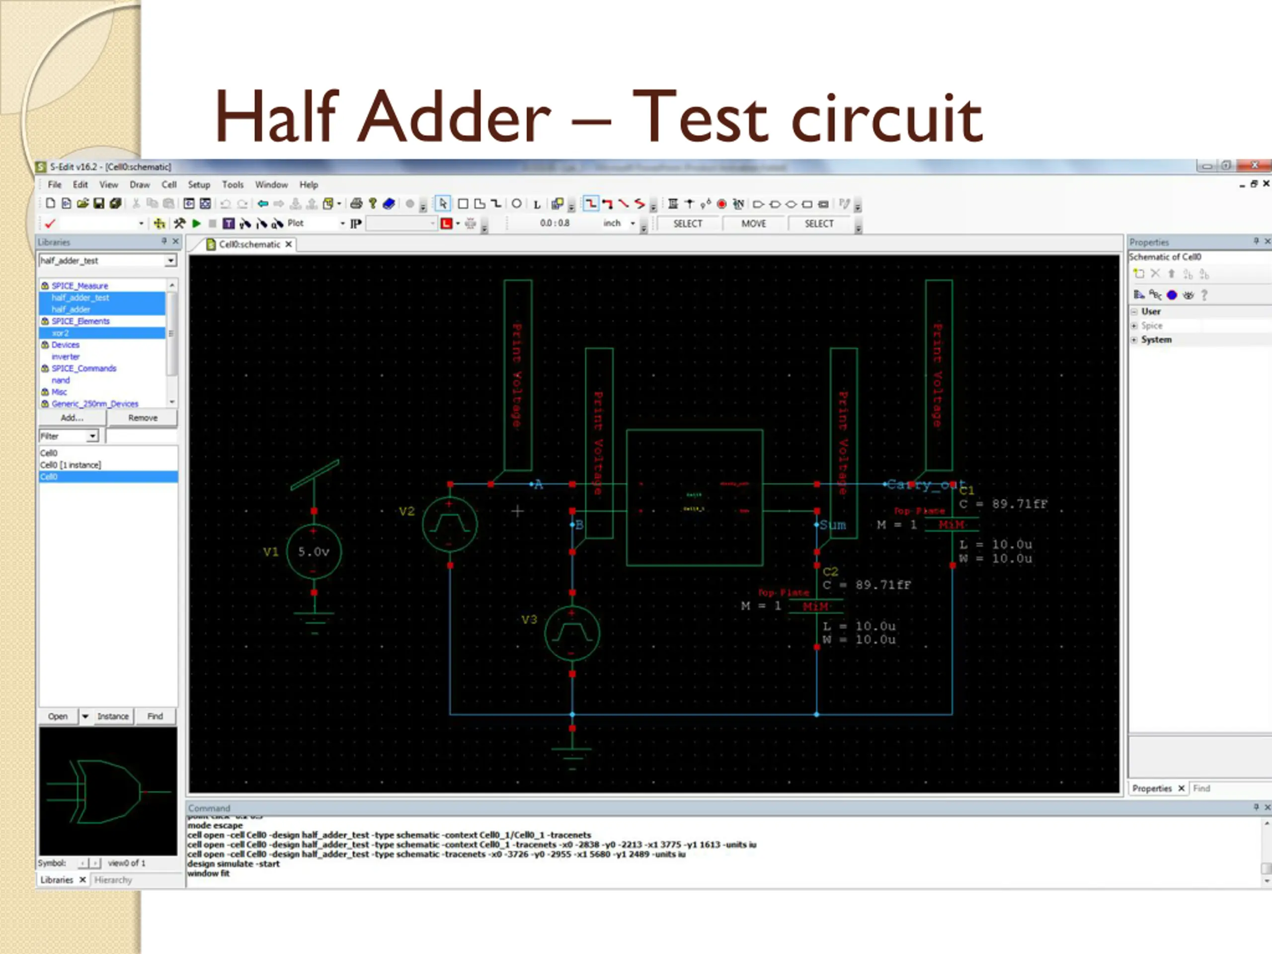The height and width of the screenshot is (954, 1272).
Task: Click the Print icon
Action: tap(356, 204)
